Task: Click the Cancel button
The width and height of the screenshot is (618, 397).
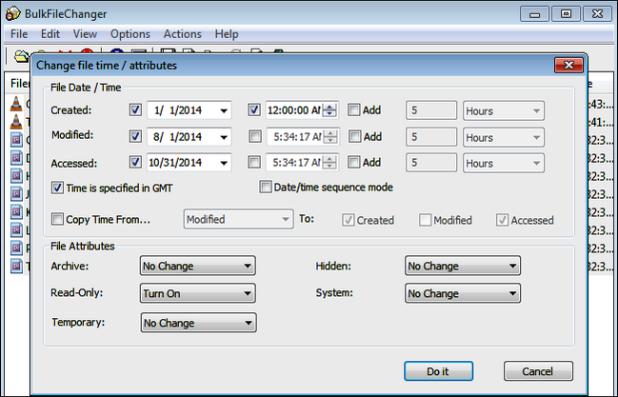Action: [538, 371]
